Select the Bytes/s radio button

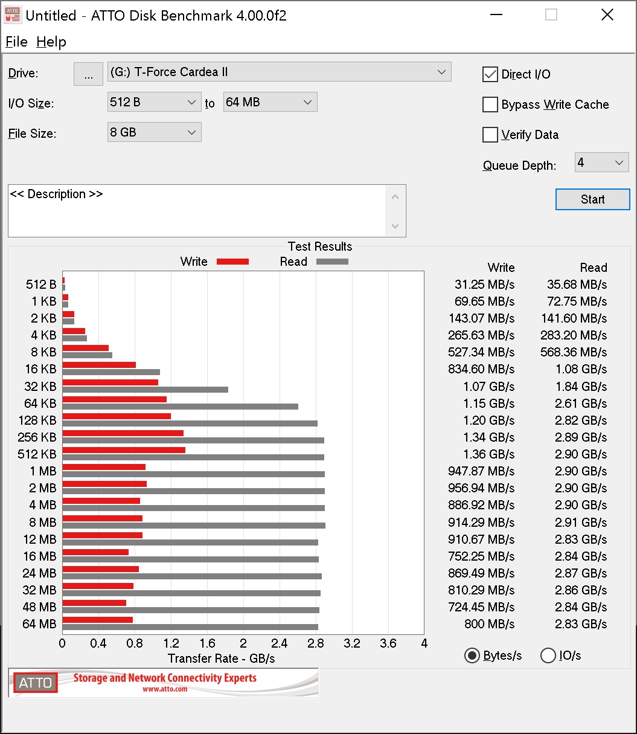coord(472,655)
